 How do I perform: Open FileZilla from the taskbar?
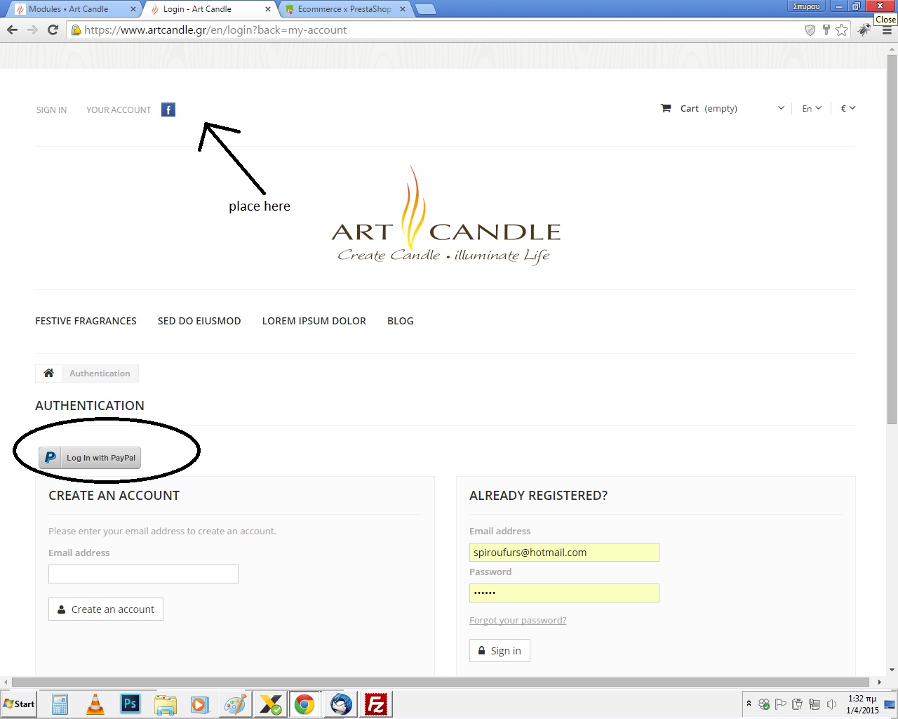click(x=376, y=704)
